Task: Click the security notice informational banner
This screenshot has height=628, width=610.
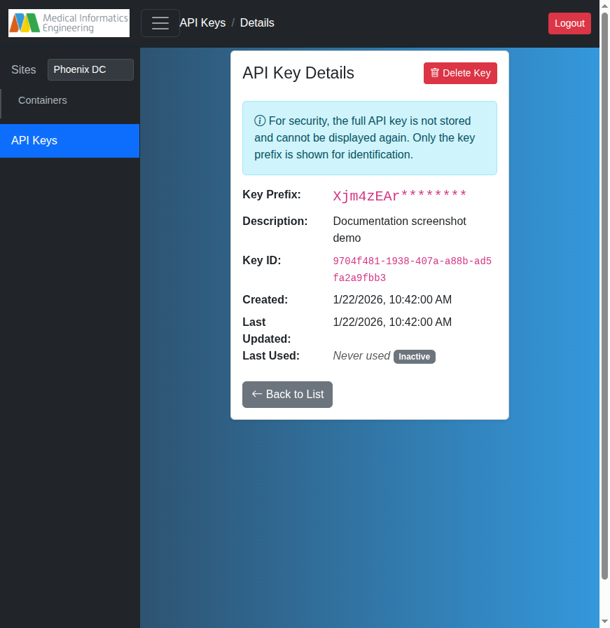Action: (x=370, y=137)
